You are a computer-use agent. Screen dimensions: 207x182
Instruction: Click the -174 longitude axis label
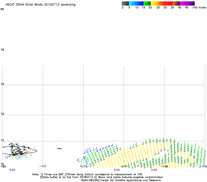click(83, 166)
